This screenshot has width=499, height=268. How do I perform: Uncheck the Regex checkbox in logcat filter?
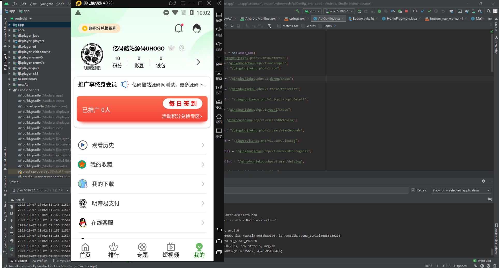tap(413, 190)
